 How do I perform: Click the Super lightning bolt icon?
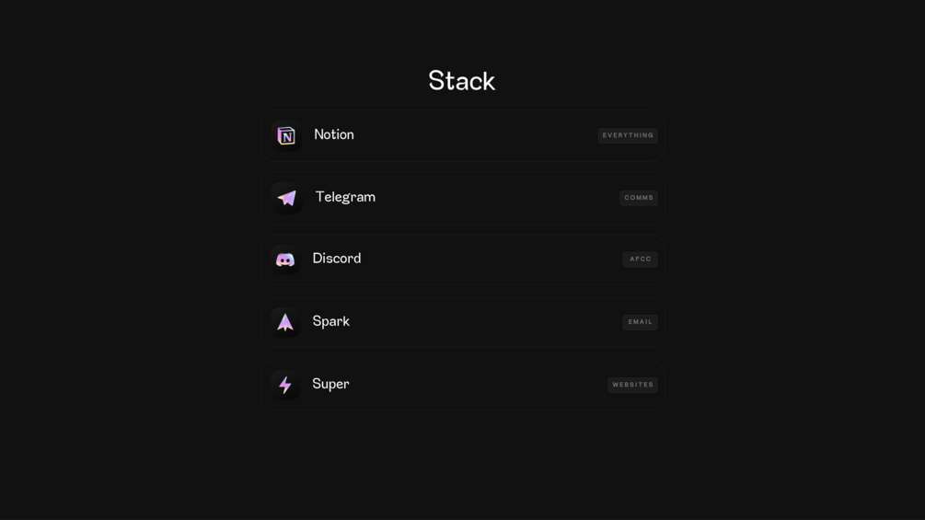tap(285, 385)
